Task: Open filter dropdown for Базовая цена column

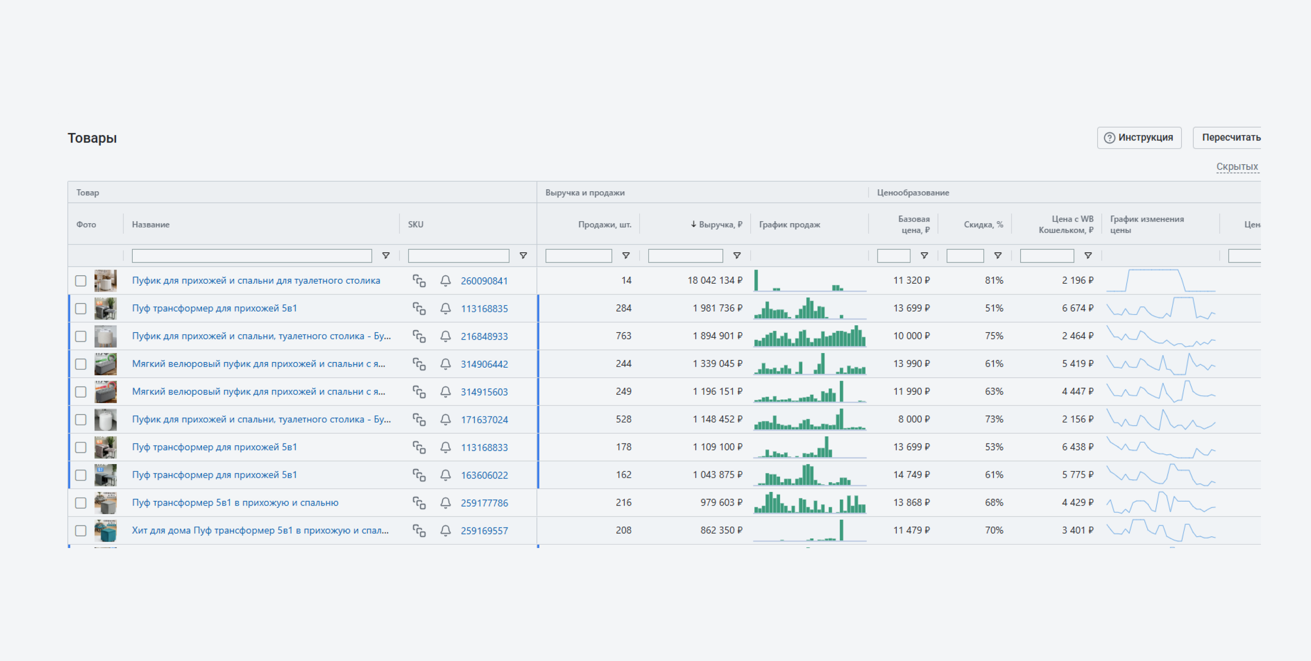Action: [924, 255]
